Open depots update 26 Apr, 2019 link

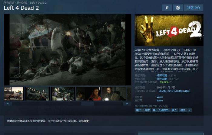pyautogui.click(x=174, y=91)
